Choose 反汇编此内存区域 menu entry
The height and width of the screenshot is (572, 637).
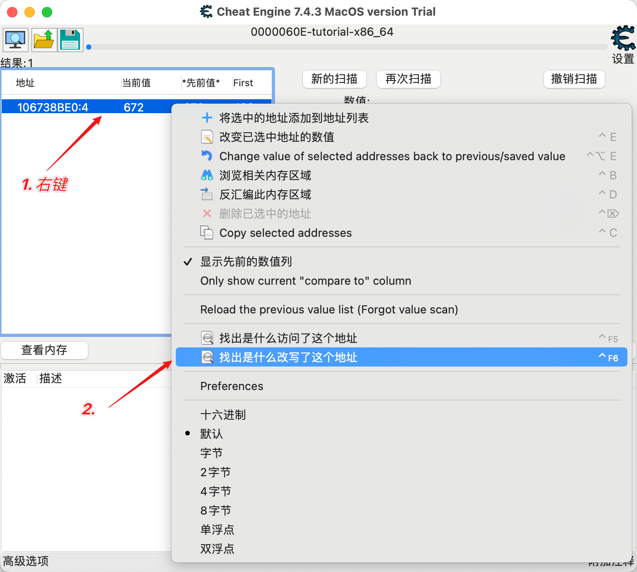tap(401, 194)
